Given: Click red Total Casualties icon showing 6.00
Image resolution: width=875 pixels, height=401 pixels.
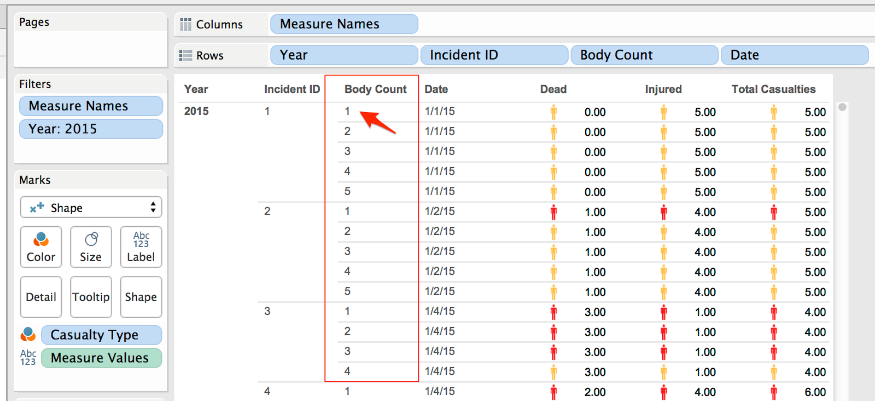Looking at the screenshot, I should (x=774, y=392).
